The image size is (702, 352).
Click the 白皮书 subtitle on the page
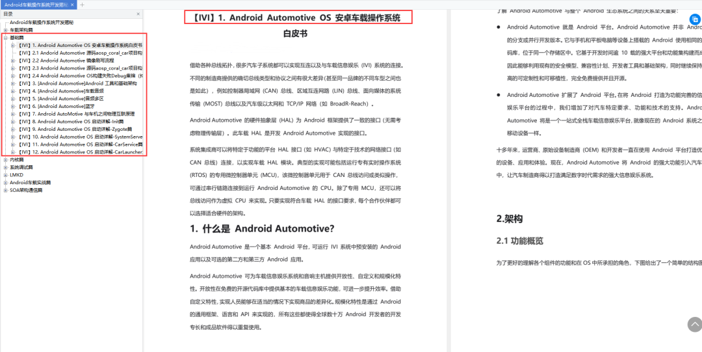pos(296,34)
